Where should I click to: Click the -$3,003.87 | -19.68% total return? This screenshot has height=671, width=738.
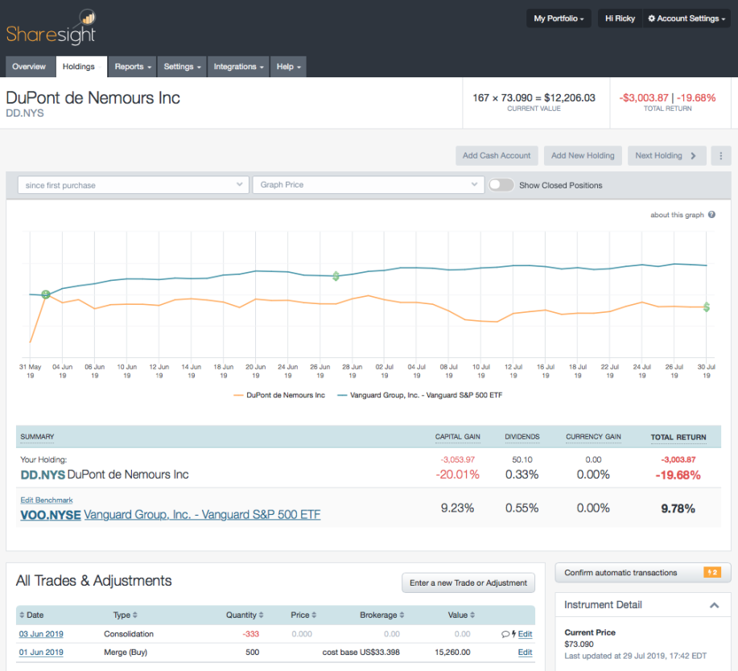pyautogui.click(x=667, y=98)
